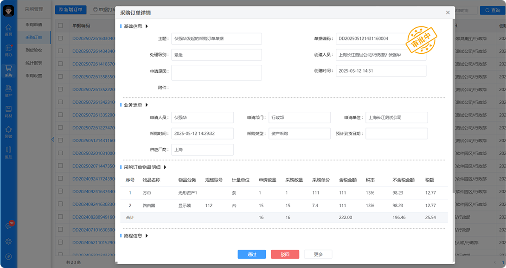Click the blue 通过 approve button
The height and width of the screenshot is (268, 506).
click(251, 254)
